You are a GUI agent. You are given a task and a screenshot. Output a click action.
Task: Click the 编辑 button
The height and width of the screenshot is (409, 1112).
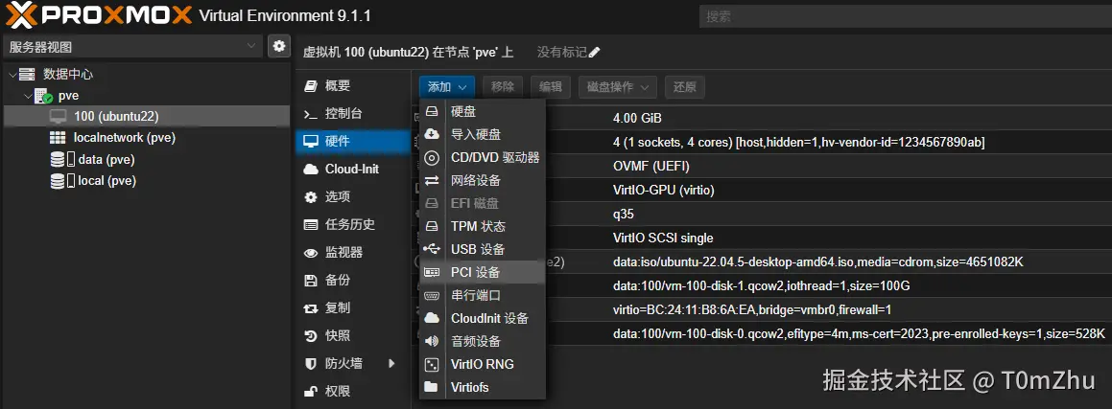point(551,87)
